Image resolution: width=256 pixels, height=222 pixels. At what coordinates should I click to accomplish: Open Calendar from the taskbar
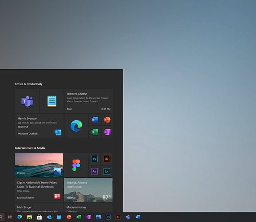59,217
